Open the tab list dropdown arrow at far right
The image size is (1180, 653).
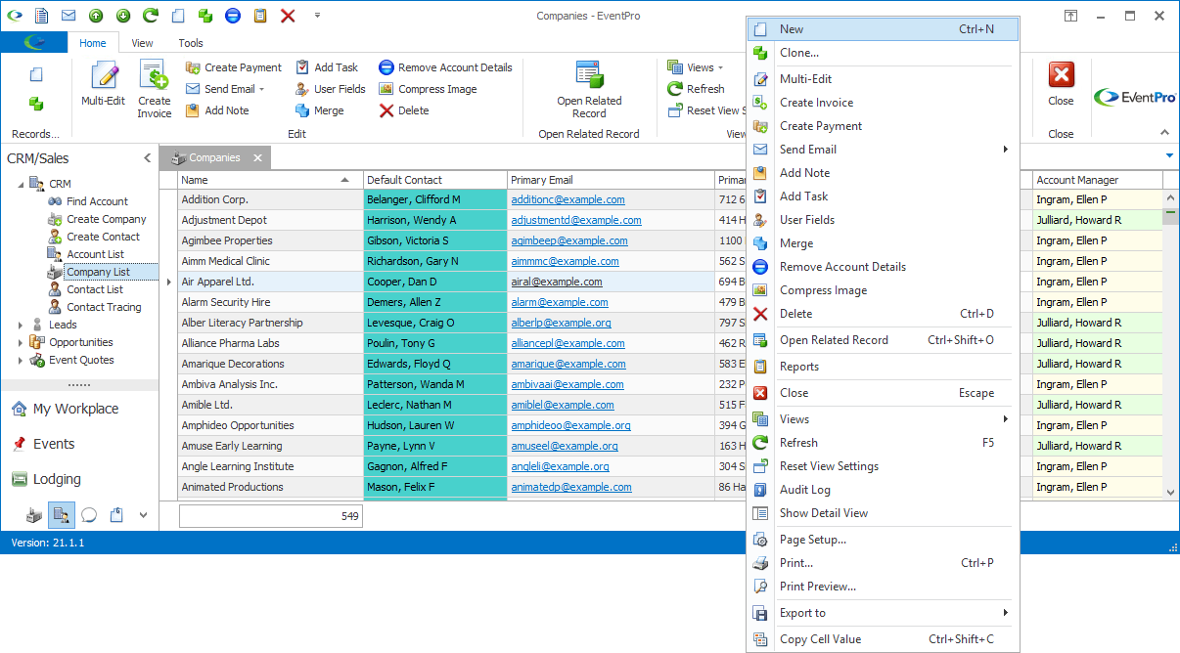1169,156
